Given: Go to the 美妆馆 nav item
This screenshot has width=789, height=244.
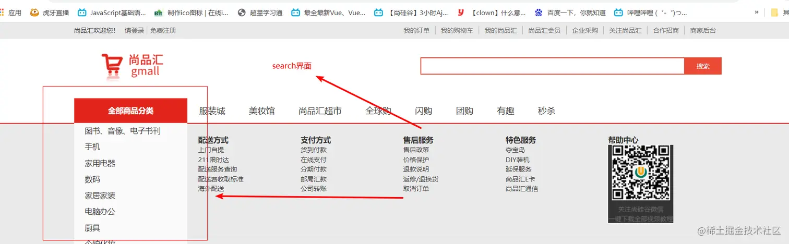Looking at the screenshot, I should (x=261, y=111).
